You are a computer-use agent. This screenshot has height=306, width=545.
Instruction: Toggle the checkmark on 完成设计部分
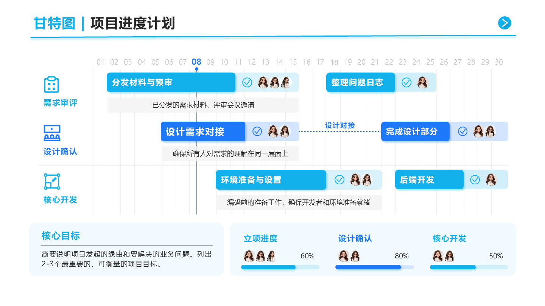click(462, 131)
